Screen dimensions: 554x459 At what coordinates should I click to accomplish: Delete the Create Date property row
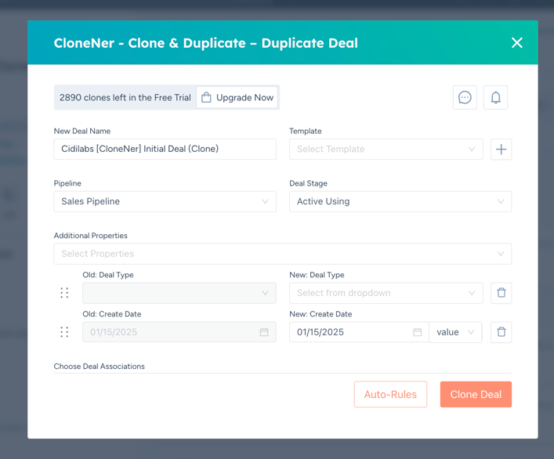(501, 332)
